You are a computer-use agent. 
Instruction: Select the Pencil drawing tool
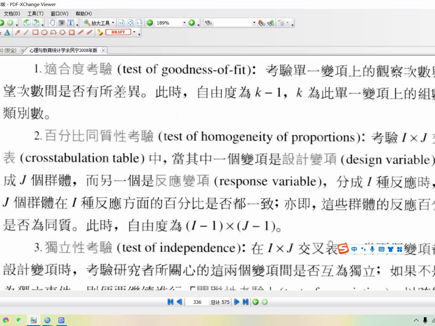click(x=80, y=32)
